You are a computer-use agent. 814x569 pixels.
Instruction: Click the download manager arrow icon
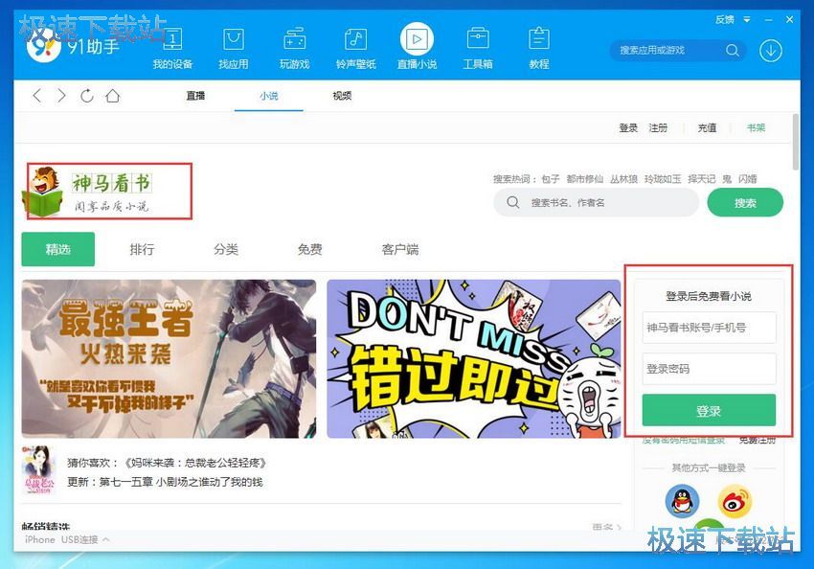(771, 51)
